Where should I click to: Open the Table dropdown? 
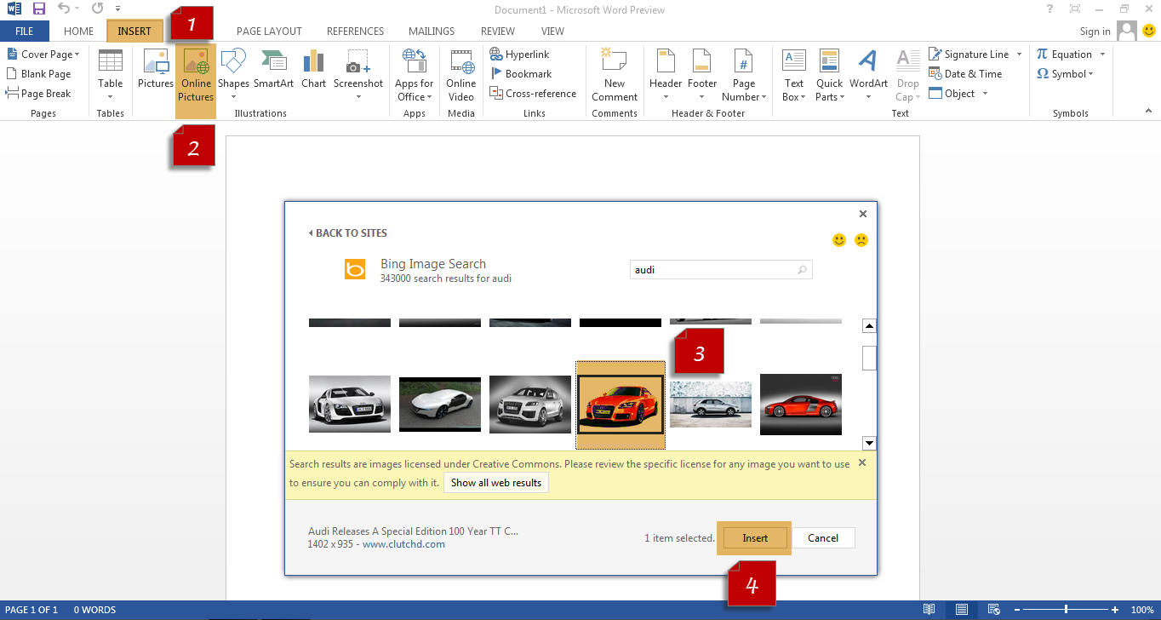[111, 75]
